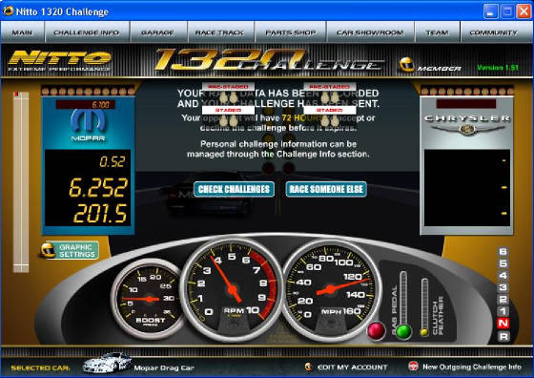Click the Nitto app icon in title bar
This screenshot has height=378, width=534.
(8, 10)
